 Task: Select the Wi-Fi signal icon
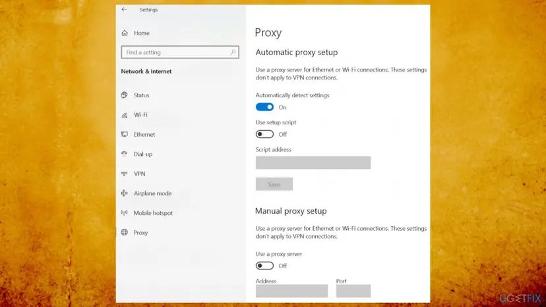point(125,115)
